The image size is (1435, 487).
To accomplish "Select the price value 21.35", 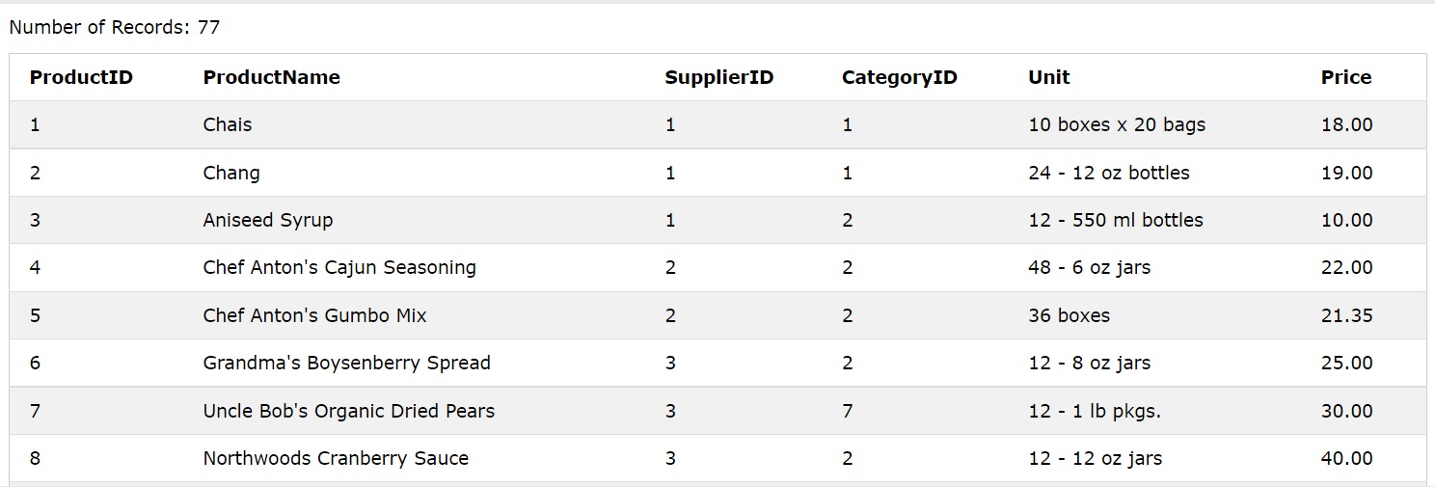I will point(1346,315).
